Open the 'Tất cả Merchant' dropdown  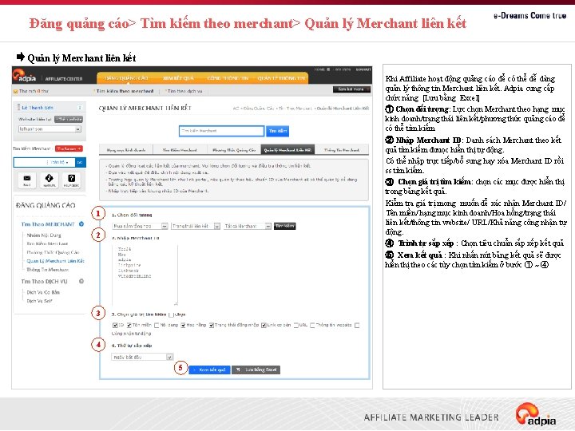click(247, 226)
